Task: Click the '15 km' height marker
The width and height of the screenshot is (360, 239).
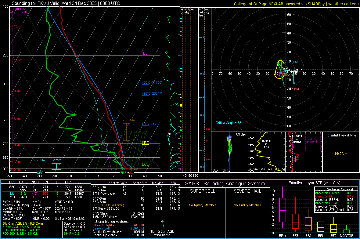Action: (x=18, y=27)
